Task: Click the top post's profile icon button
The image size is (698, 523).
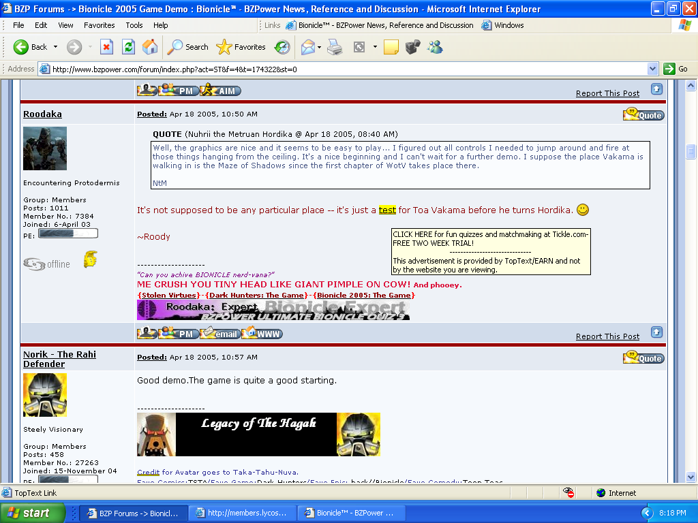Action: click(147, 90)
